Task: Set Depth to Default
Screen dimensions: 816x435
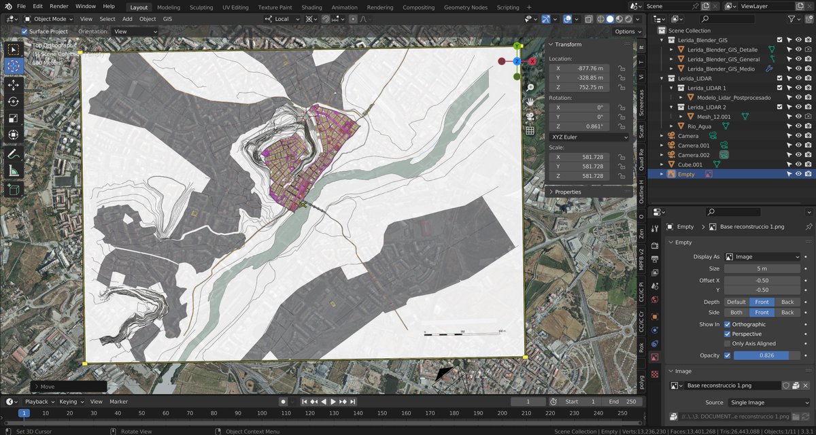Action: (x=736, y=302)
